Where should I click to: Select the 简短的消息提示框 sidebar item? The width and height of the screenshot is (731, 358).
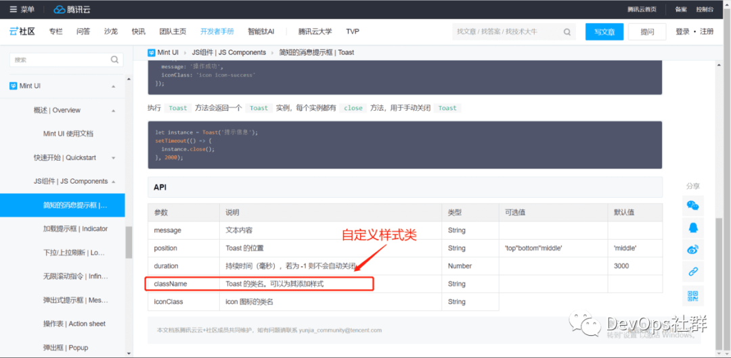[62, 205]
